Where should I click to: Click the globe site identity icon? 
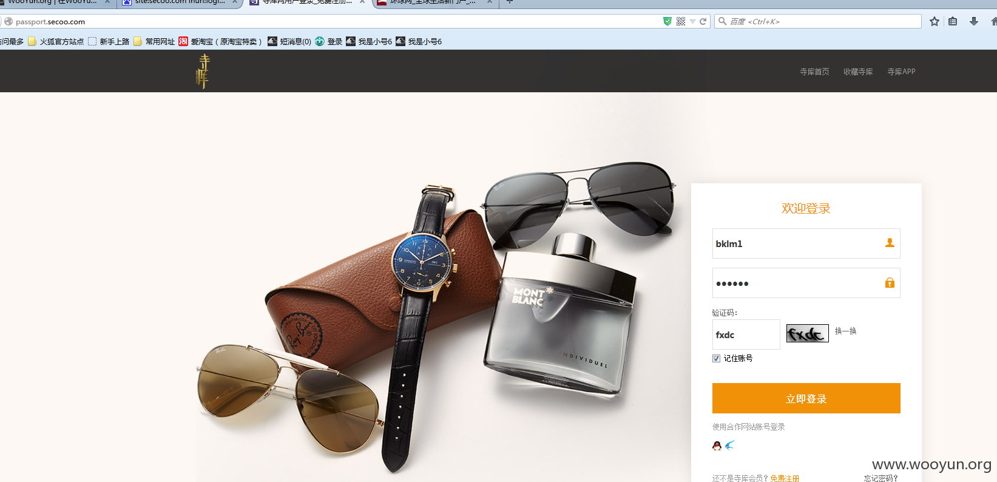click(8, 21)
